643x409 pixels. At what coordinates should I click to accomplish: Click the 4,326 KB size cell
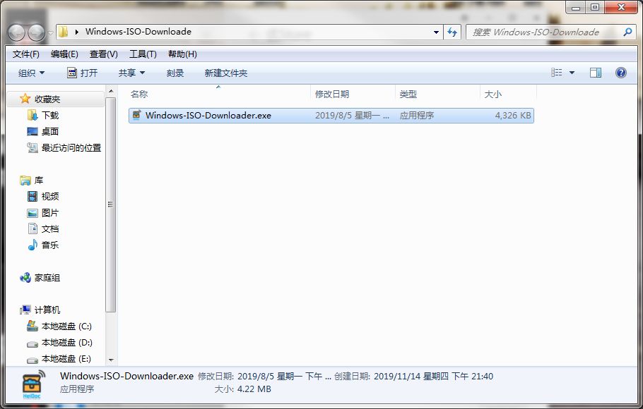(512, 116)
